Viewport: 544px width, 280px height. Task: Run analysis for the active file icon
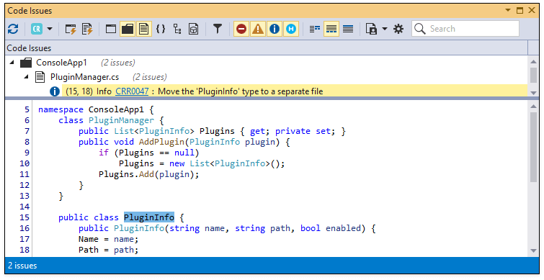pos(87,29)
